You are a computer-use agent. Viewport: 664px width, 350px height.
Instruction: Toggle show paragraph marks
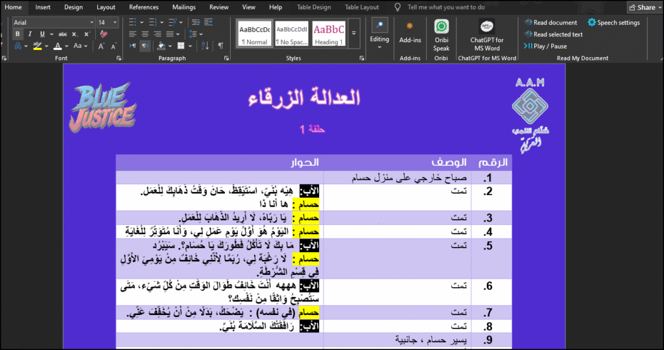[x=220, y=46]
